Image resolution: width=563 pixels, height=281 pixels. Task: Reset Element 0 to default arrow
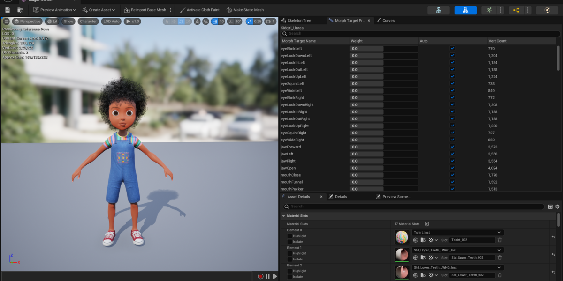pyautogui.click(x=554, y=237)
